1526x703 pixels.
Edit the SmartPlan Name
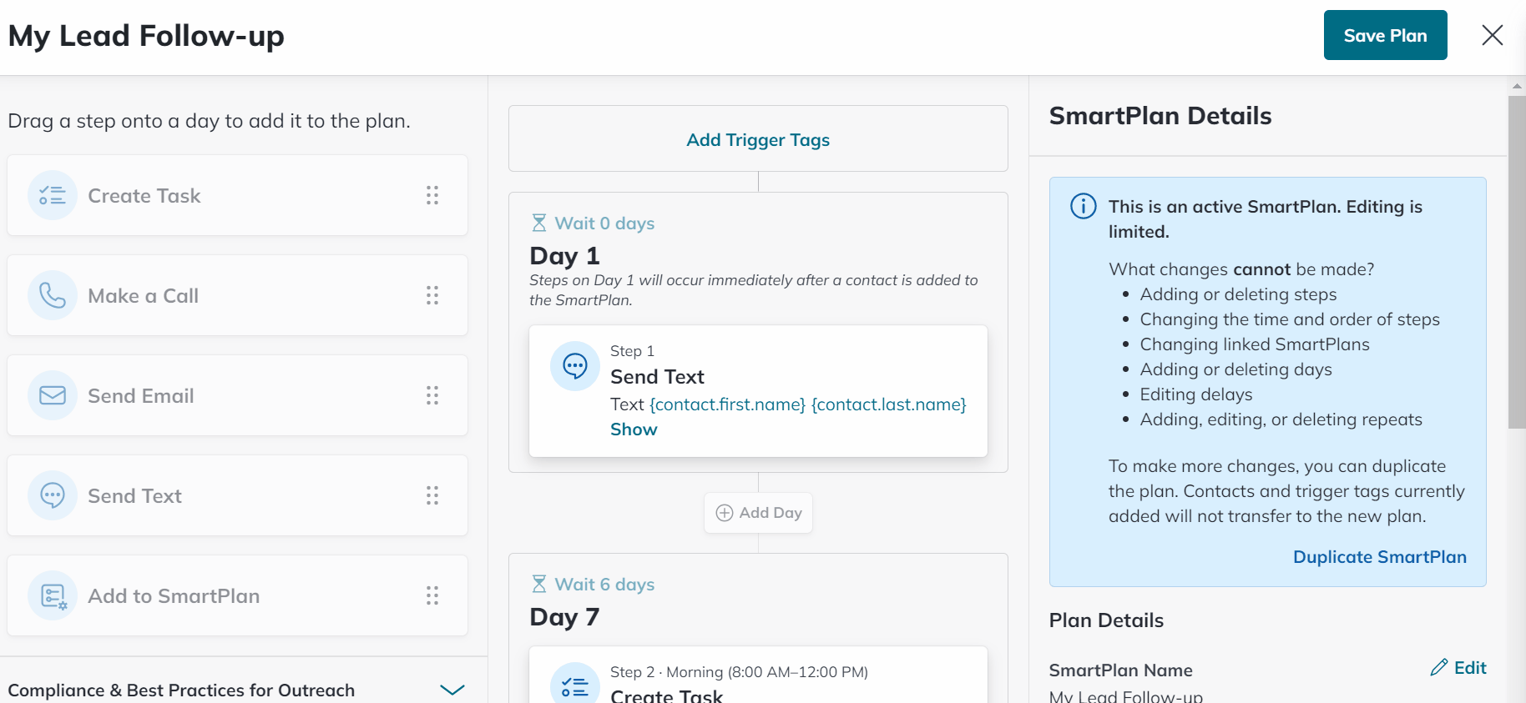tap(1459, 667)
